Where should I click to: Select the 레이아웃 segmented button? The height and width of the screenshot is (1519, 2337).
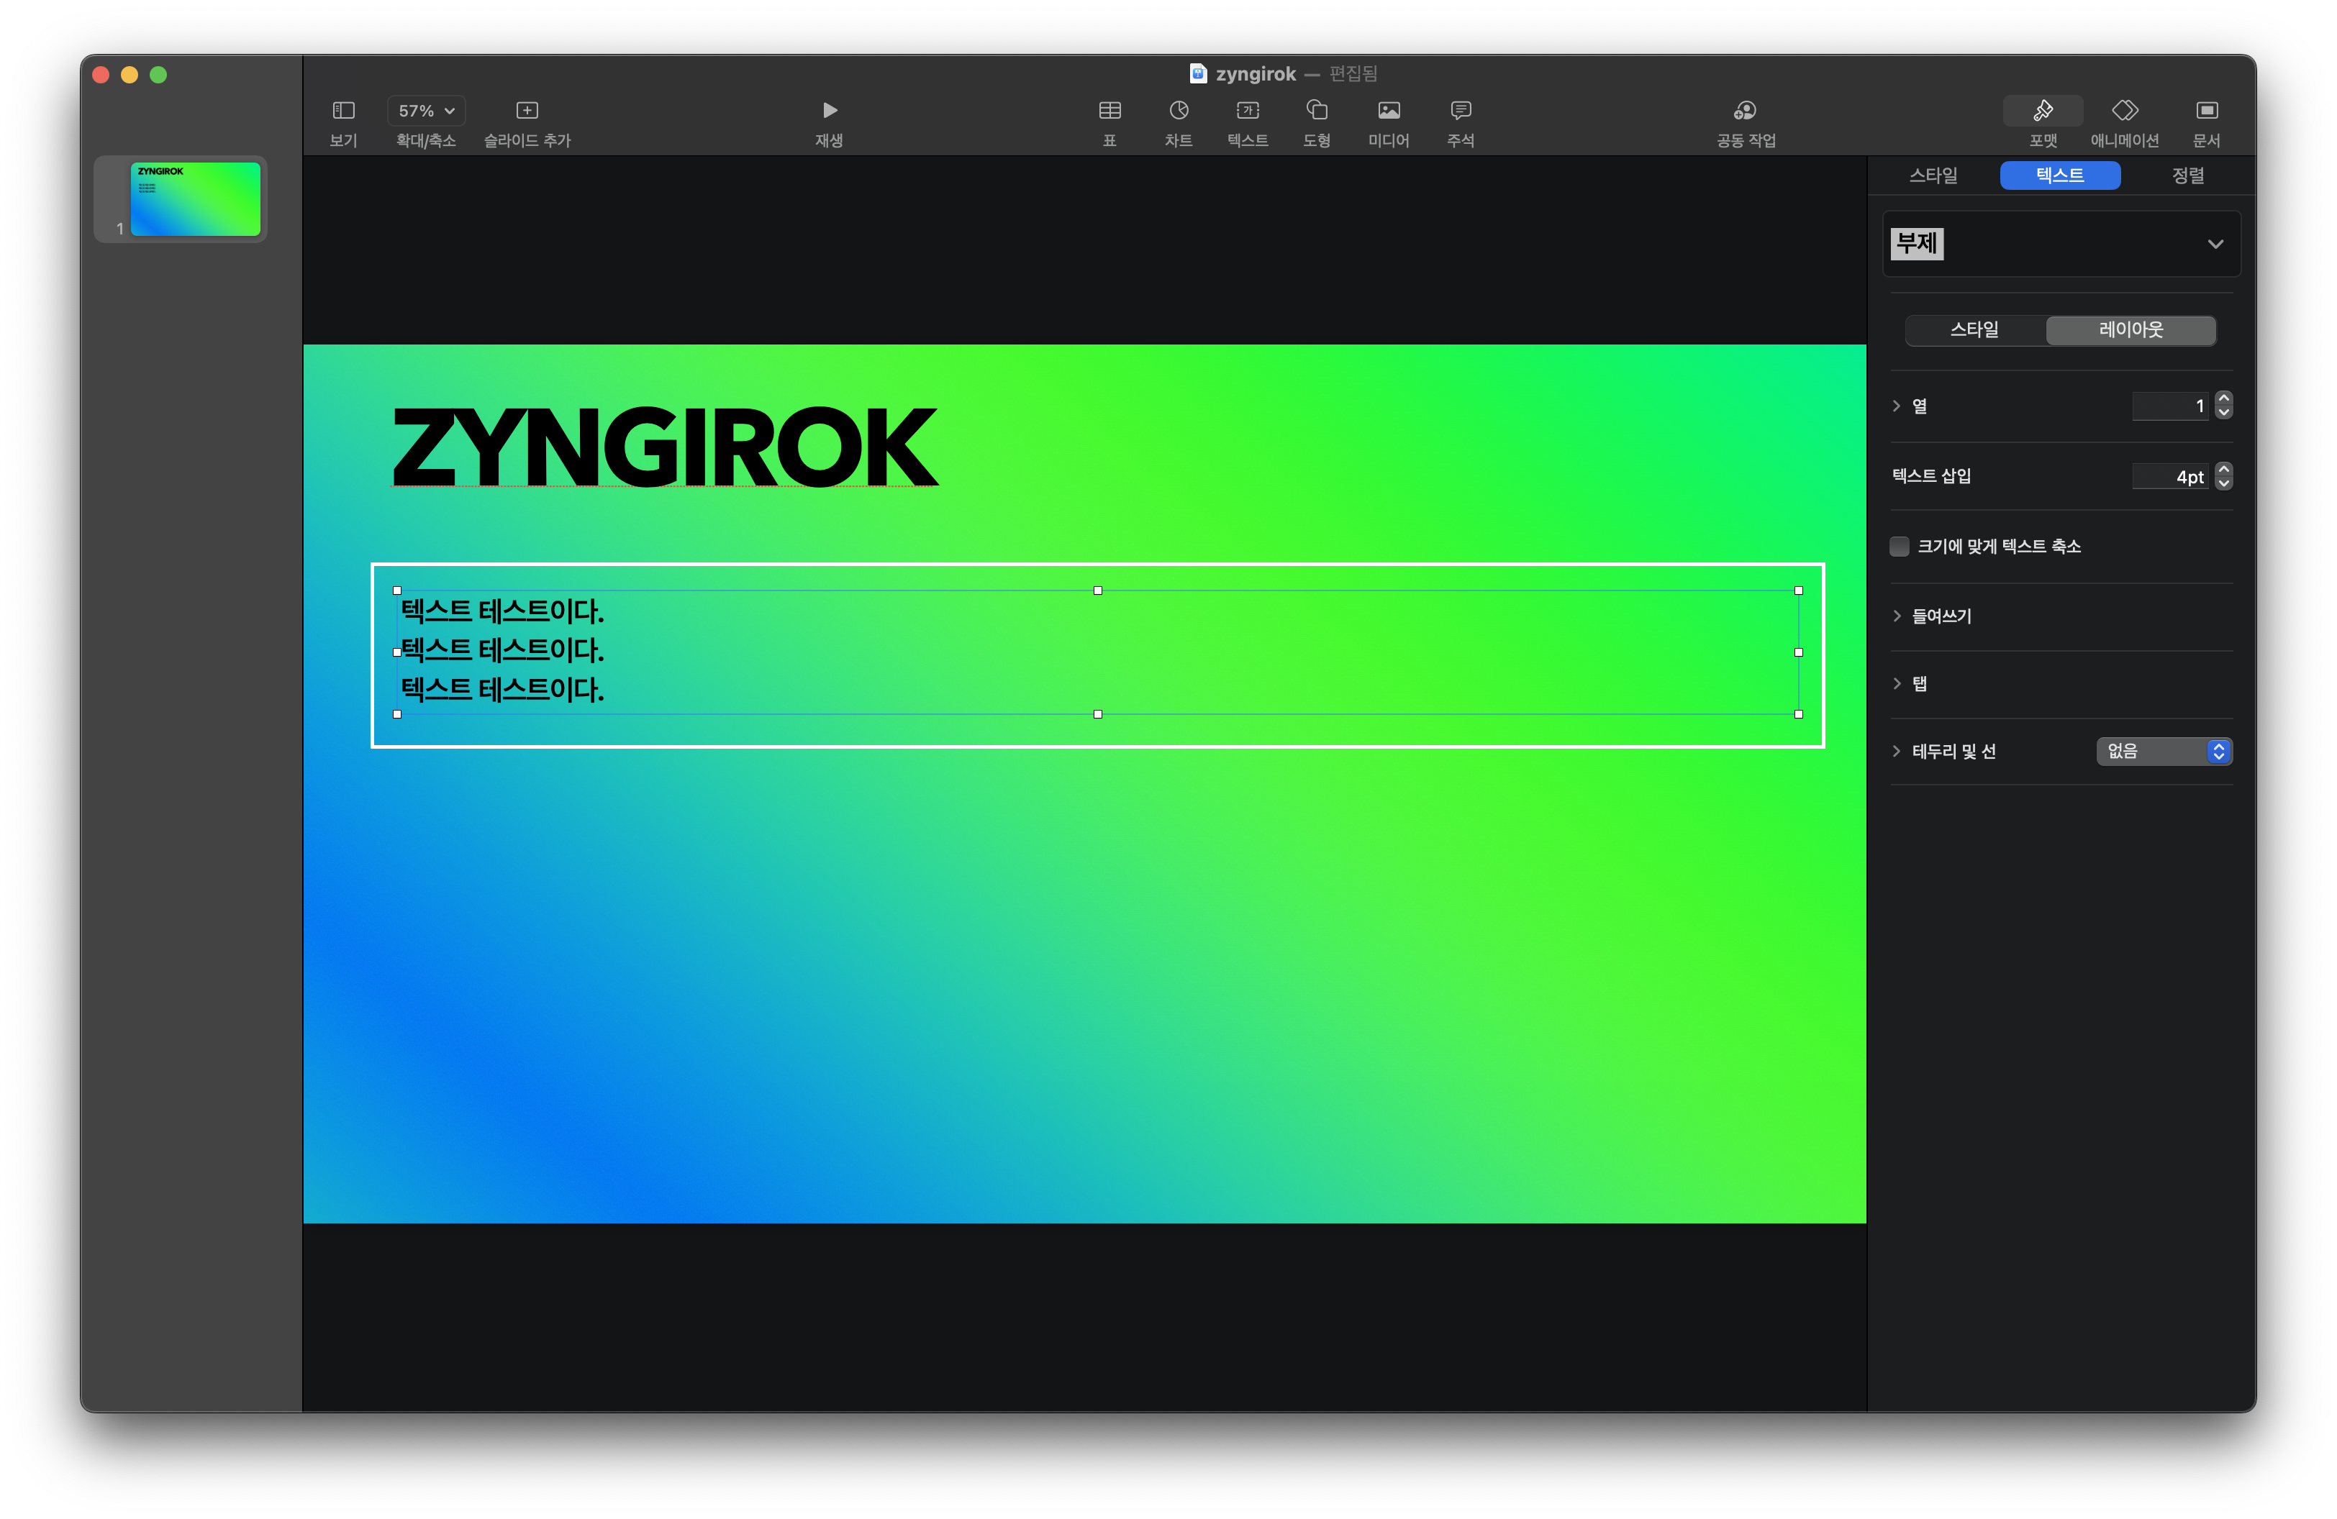pyautogui.click(x=2130, y=329)
